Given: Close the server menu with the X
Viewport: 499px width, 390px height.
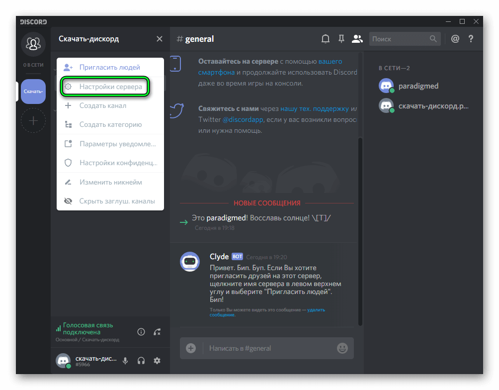Looking at the screenshot, I should tap(160, 38).
